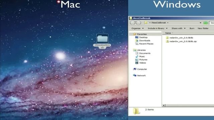Click the Network icon in navigation pane

(135, 75)
